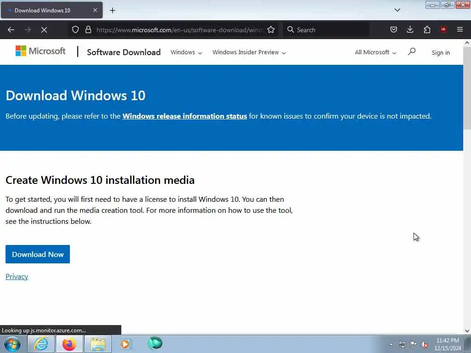Open Windows release information status link
Image resolution: width=471 pixels, height=353 pixels.
185,116
